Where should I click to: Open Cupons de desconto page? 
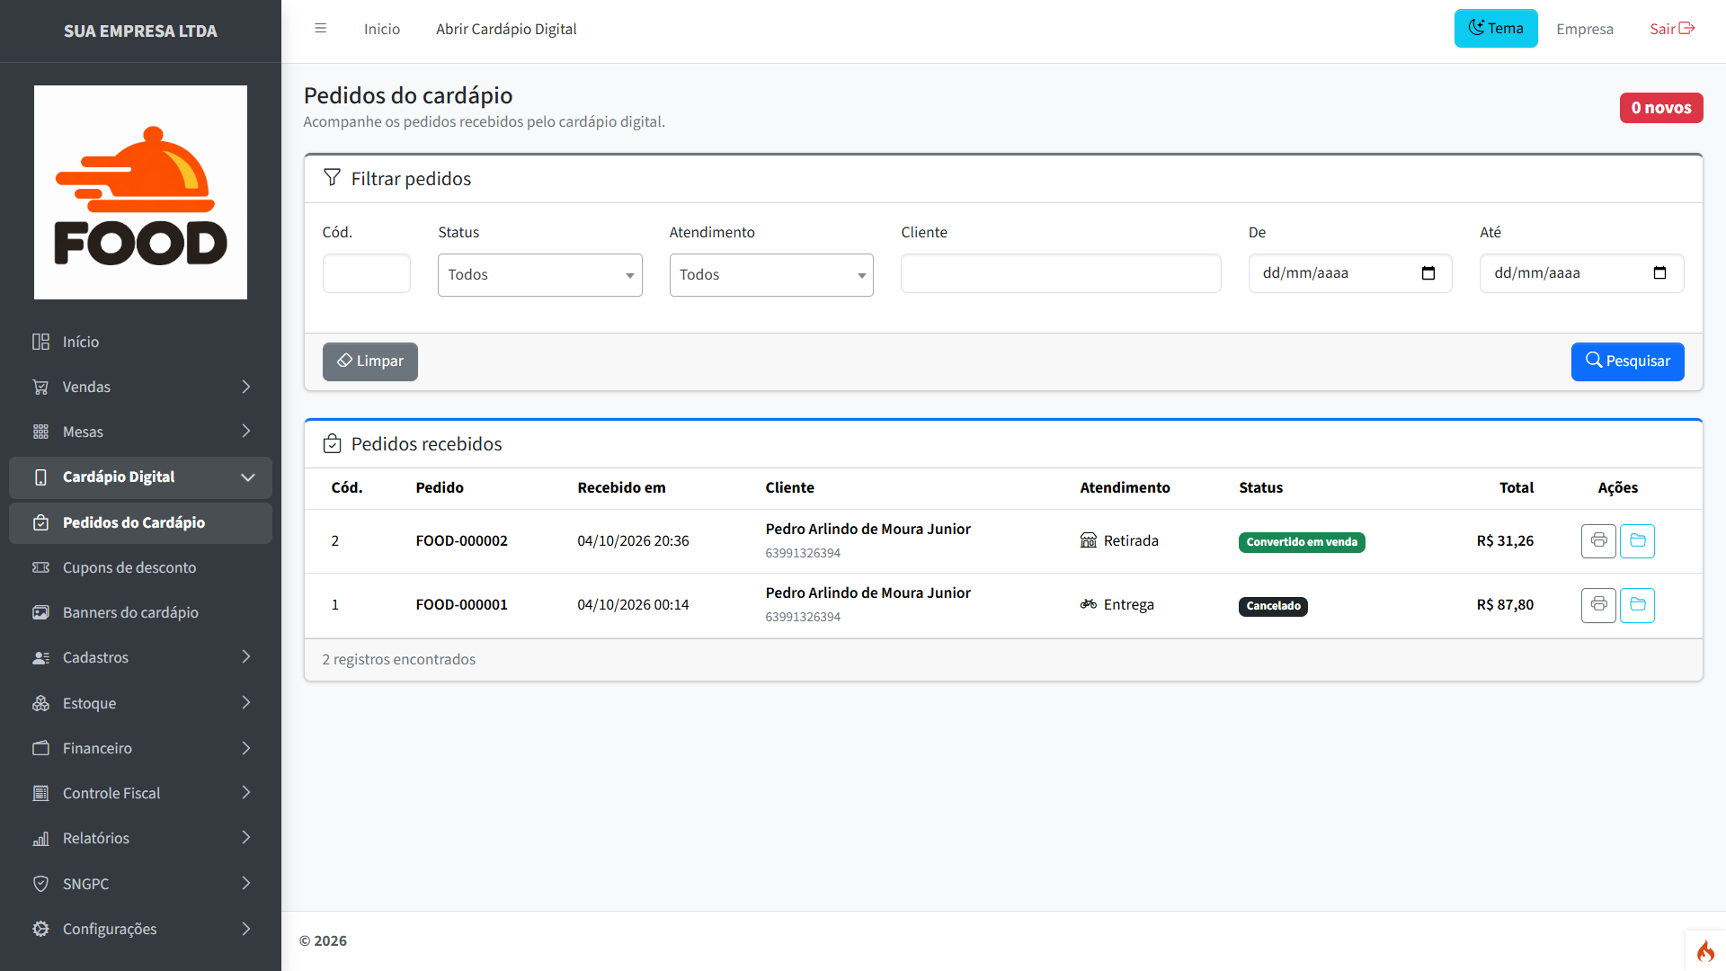click(x=140, y=567)
